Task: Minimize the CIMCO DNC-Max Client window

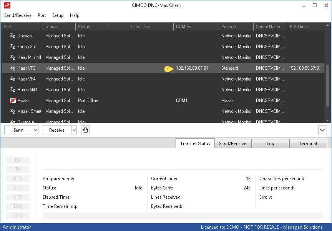Action: [x=304, y=5]
